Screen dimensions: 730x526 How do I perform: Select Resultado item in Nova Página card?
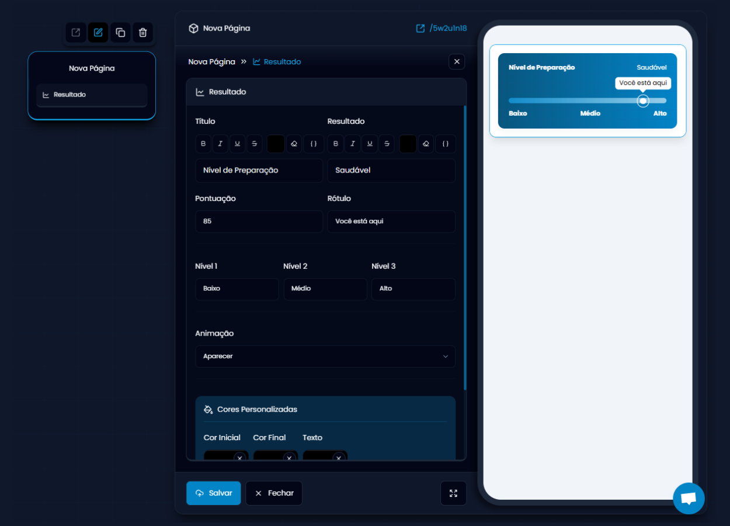coord(92,95)
